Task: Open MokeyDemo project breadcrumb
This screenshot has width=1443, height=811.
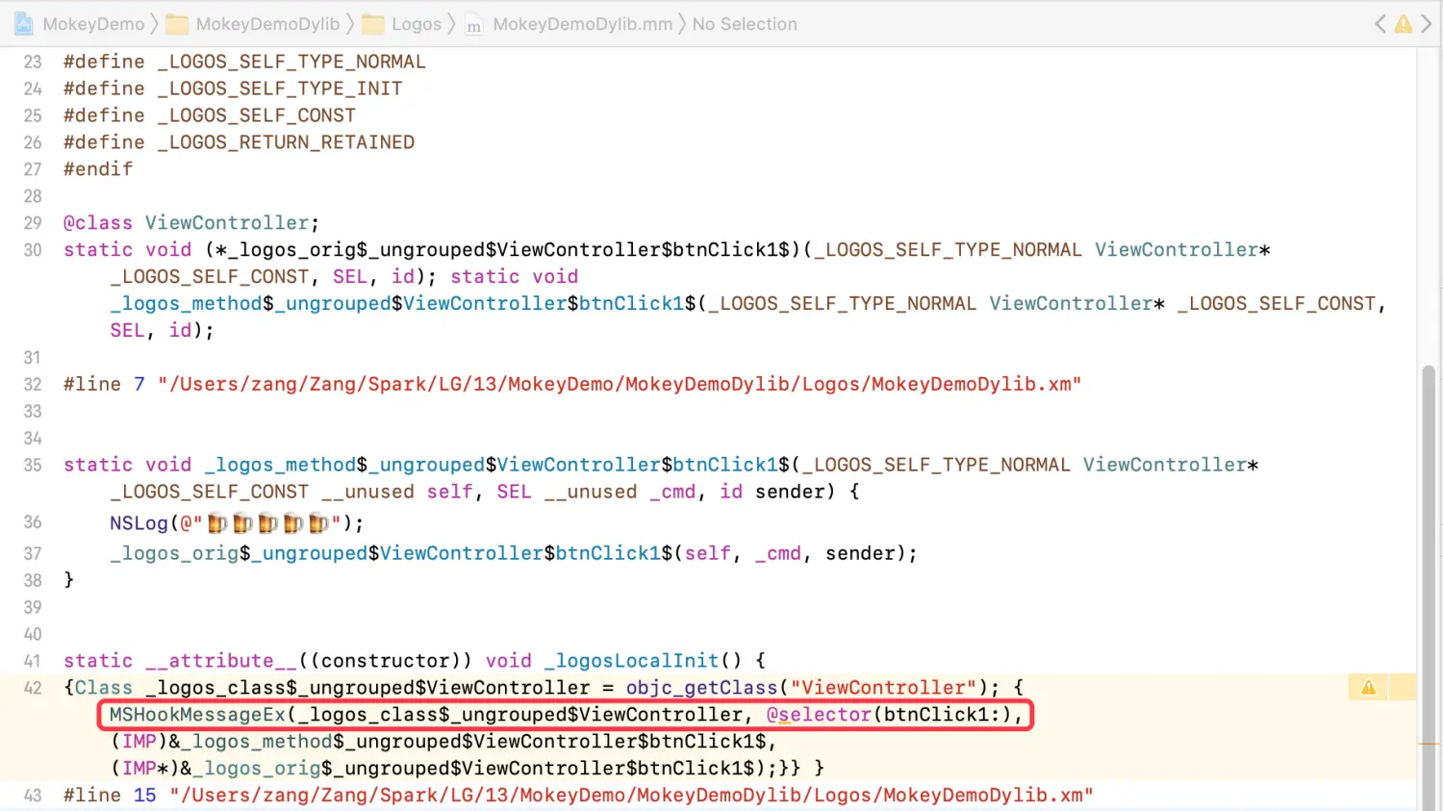Action: pyautogui.click(x=93, y=24)
